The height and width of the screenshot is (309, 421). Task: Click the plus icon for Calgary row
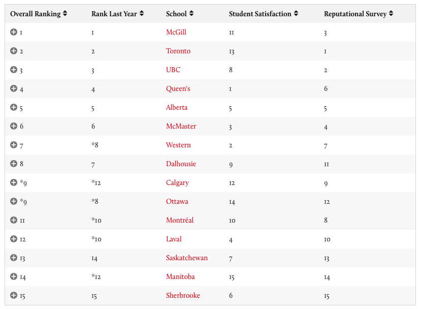(x=14, y=182)
